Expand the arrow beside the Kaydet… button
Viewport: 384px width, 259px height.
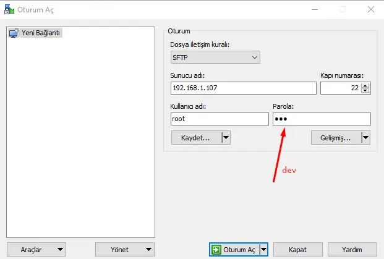(226, 138)
